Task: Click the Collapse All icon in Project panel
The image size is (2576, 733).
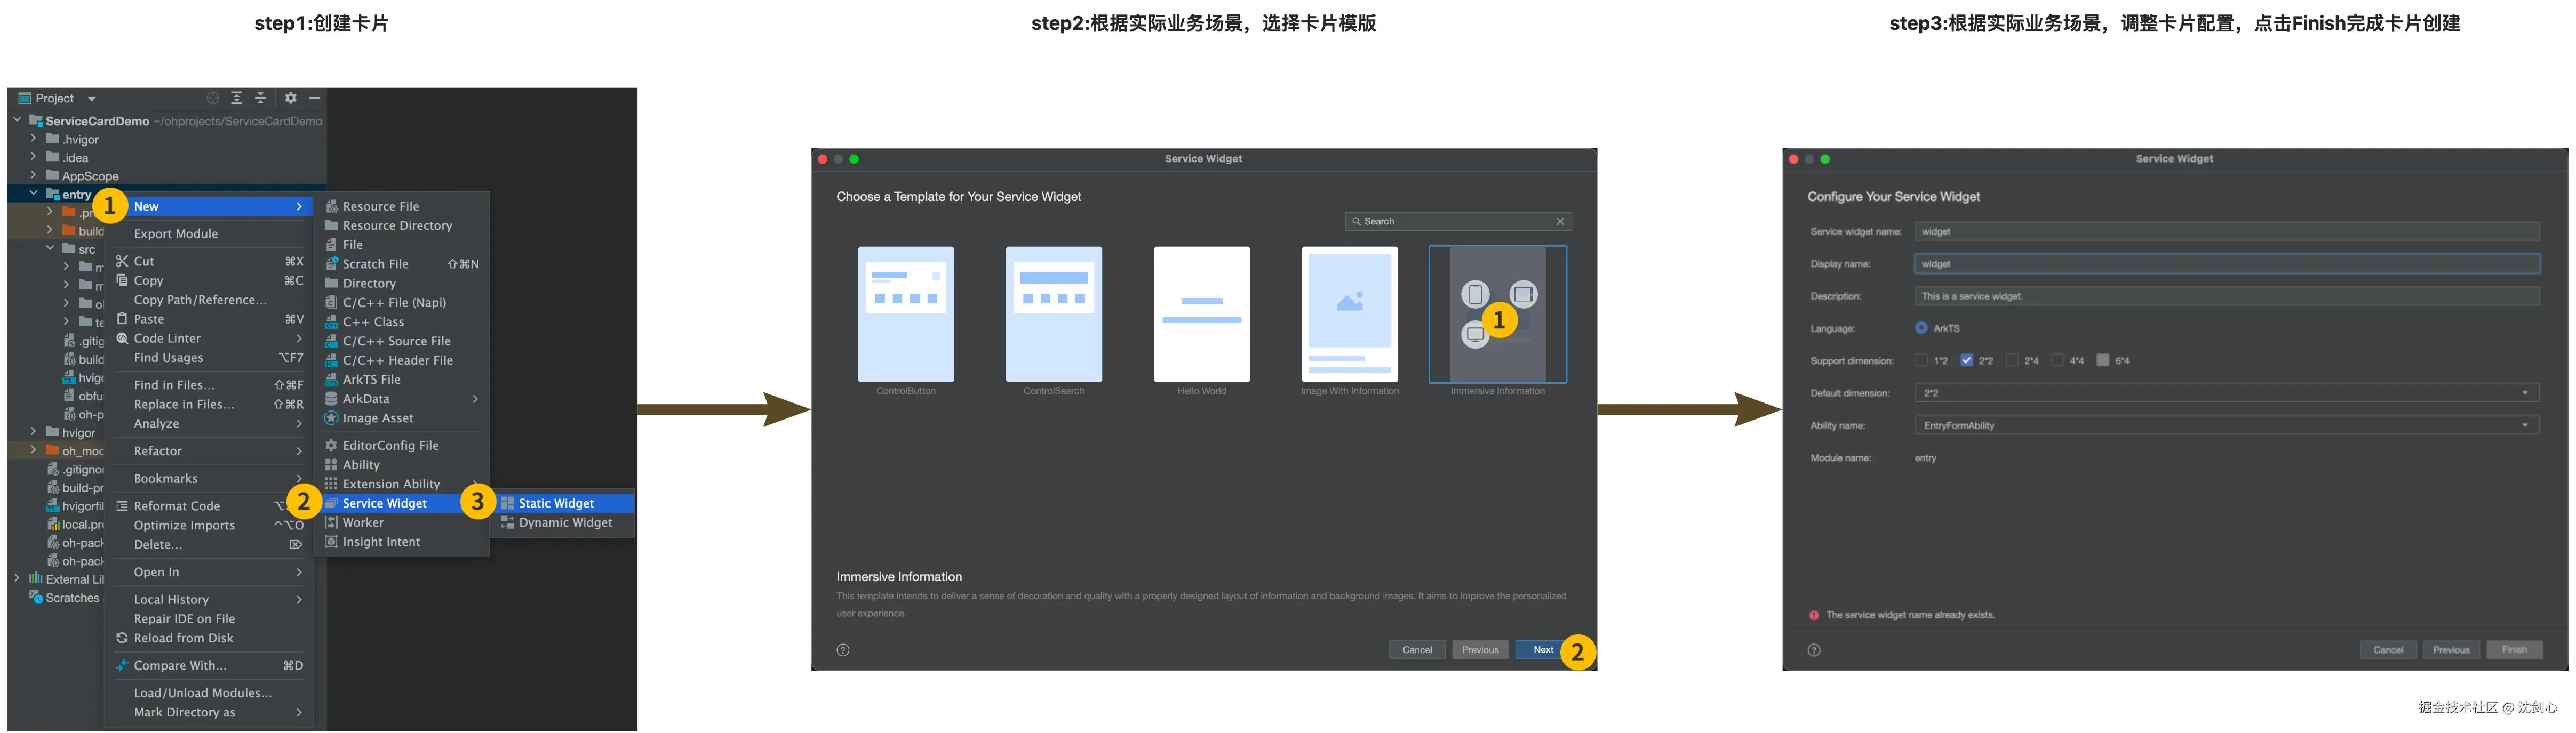Action: 260,98
